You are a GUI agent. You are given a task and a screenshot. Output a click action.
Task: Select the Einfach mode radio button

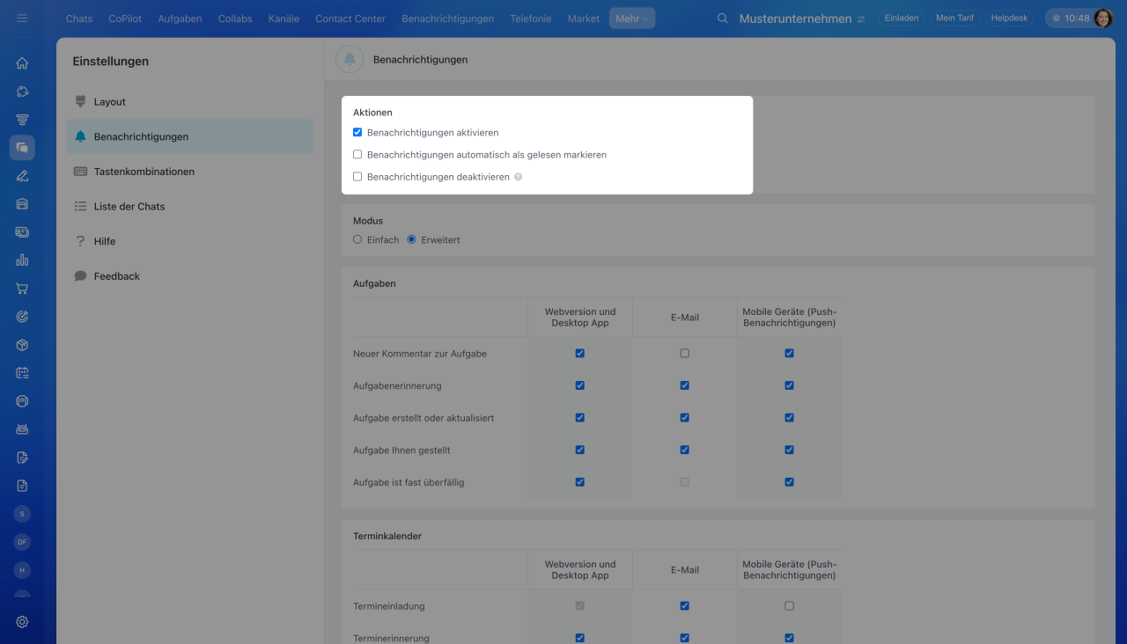coord(357,239)
